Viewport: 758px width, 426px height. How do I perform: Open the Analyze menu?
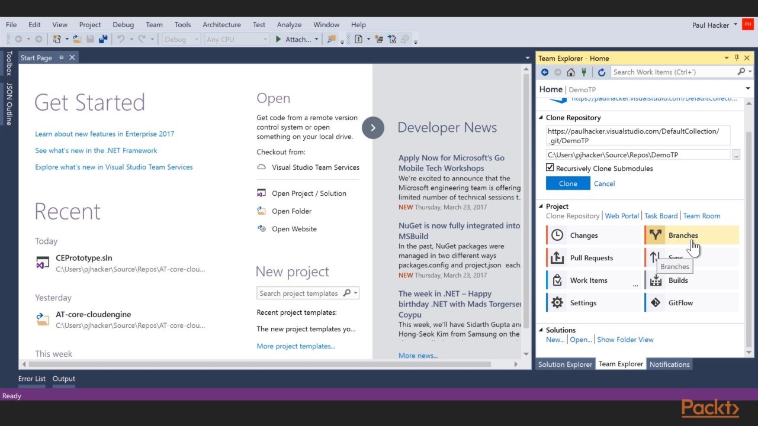pos(289,25)
